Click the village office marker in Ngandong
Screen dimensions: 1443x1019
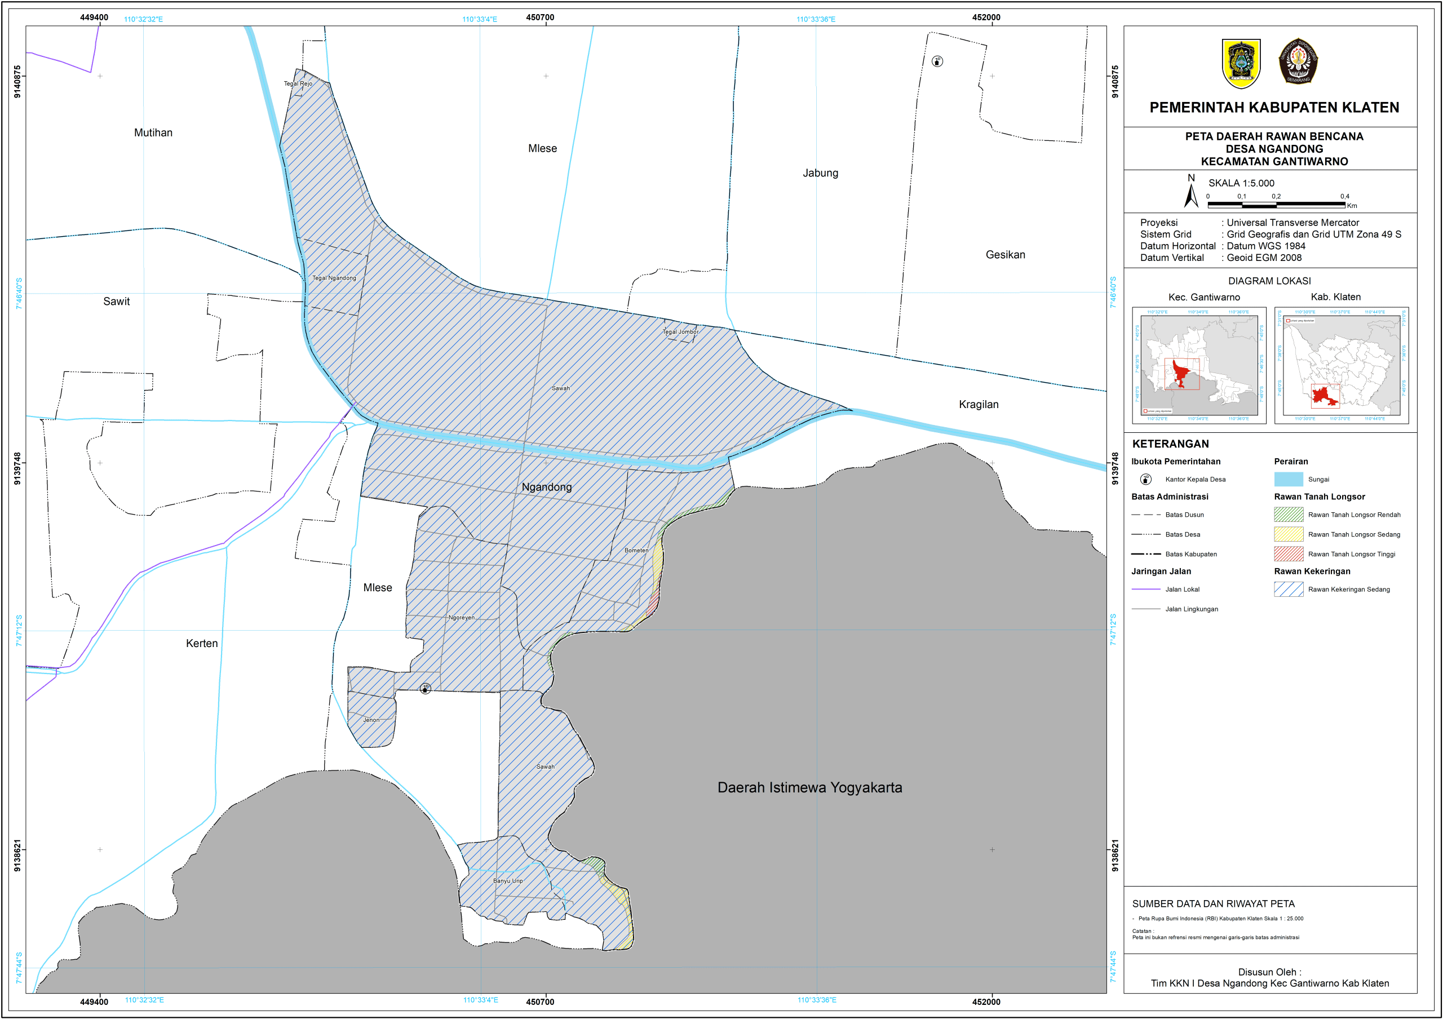coord(426,689)
